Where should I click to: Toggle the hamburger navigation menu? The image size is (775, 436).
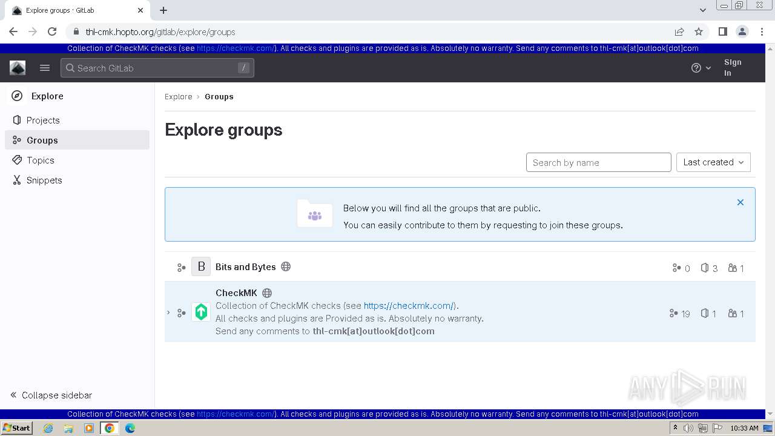pos(45,68)
